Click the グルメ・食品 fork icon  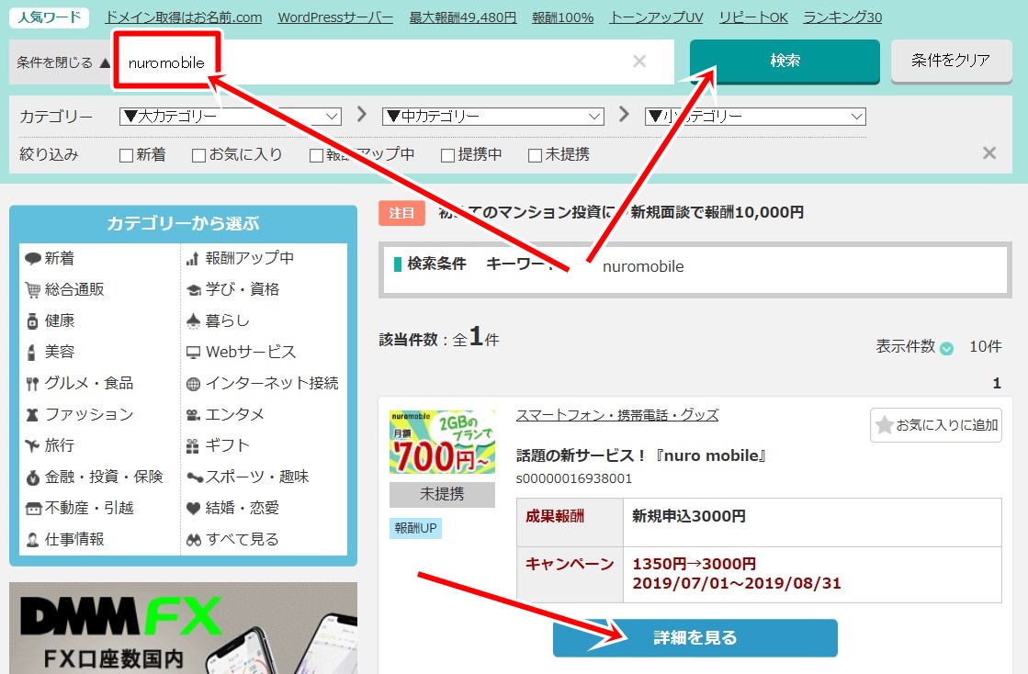[32, 383]
